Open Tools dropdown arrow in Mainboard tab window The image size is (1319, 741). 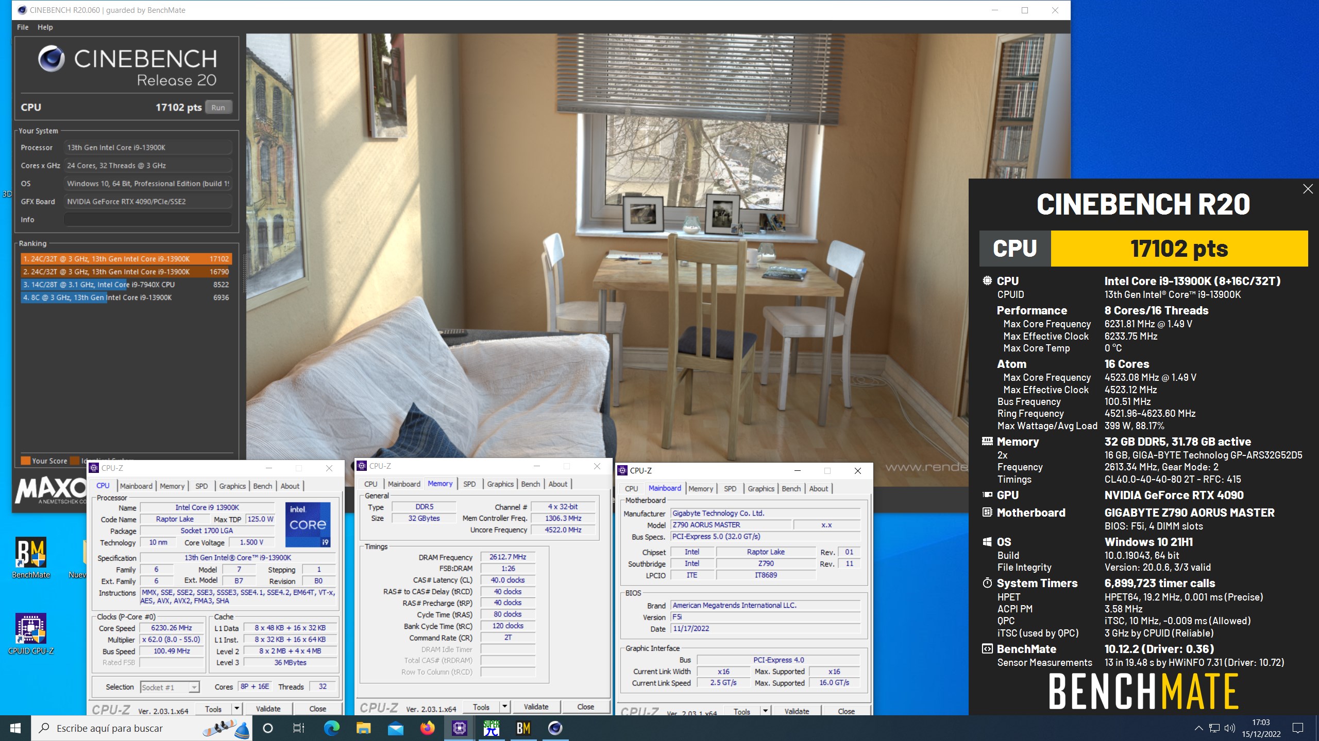tap(765, 711)
